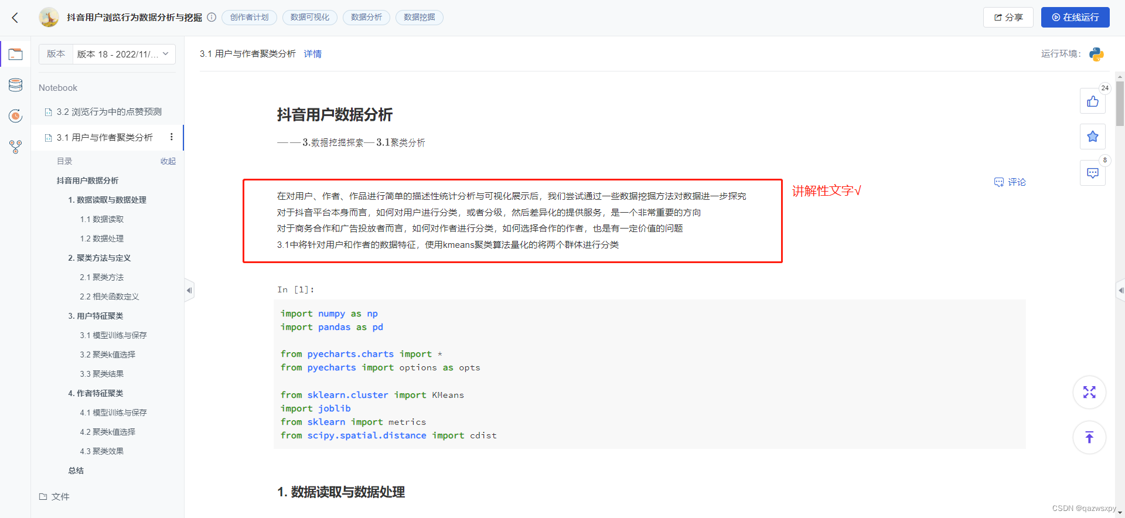Click the code cell In [1]
The width and height of the screenshot is (1125, 518).
(x=649, y=374)
